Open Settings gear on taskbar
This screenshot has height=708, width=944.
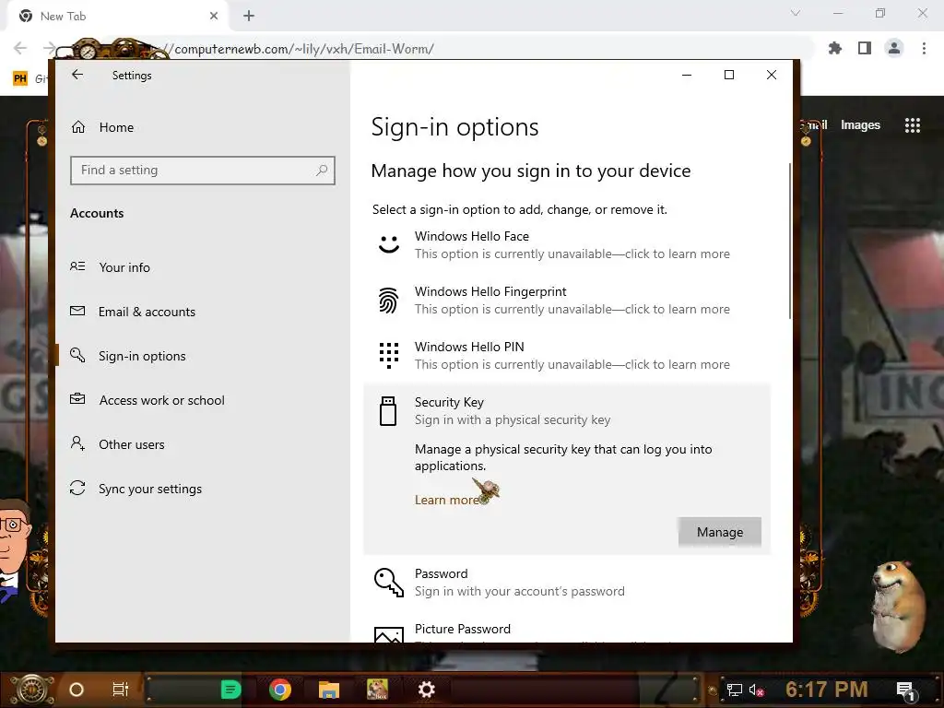pyautogui.click(x=426, y=690)
